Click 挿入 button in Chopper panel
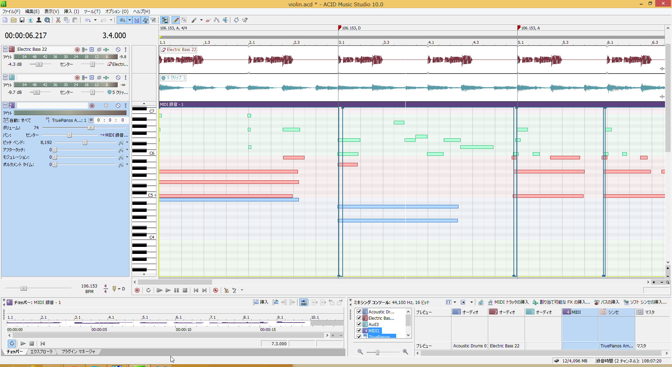The image size is (672, 367). [261, 302]
